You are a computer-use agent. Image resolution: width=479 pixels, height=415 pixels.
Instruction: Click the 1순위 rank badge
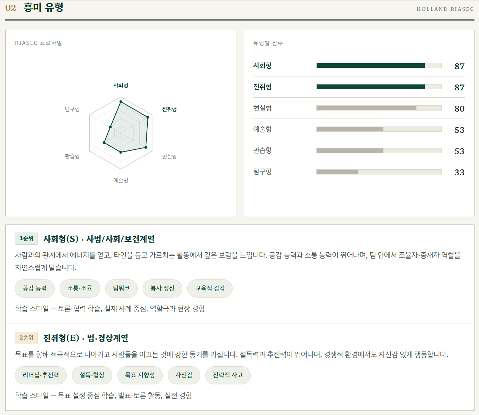(26, 238)
